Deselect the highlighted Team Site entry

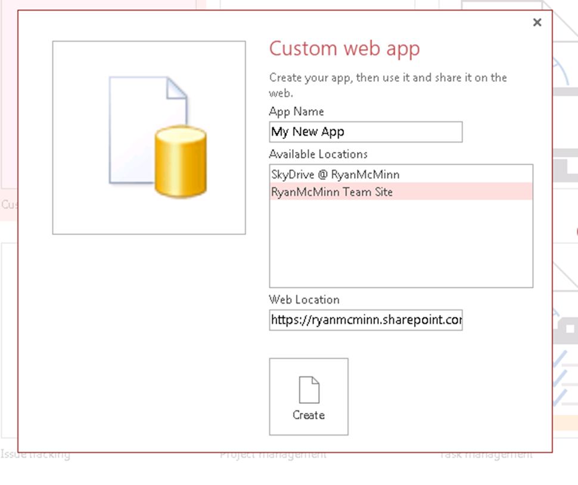pyautogui.click(x=331, y=192)
